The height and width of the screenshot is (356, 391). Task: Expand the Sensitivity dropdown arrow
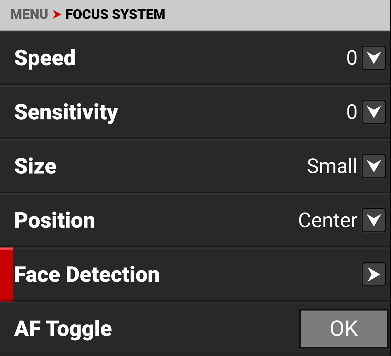click(374, 112)
